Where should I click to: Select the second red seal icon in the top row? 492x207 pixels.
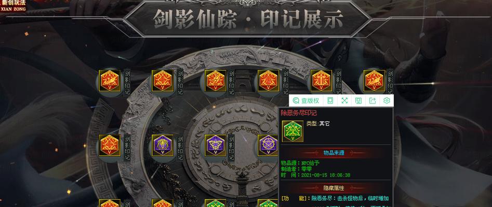(163, 81)
